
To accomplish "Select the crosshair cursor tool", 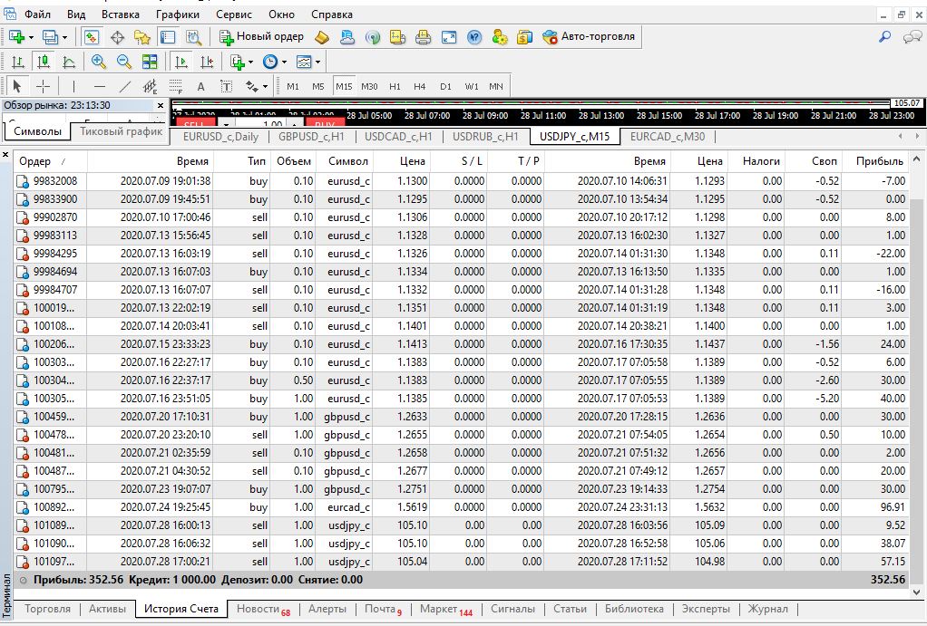I will tap(43, 86).
